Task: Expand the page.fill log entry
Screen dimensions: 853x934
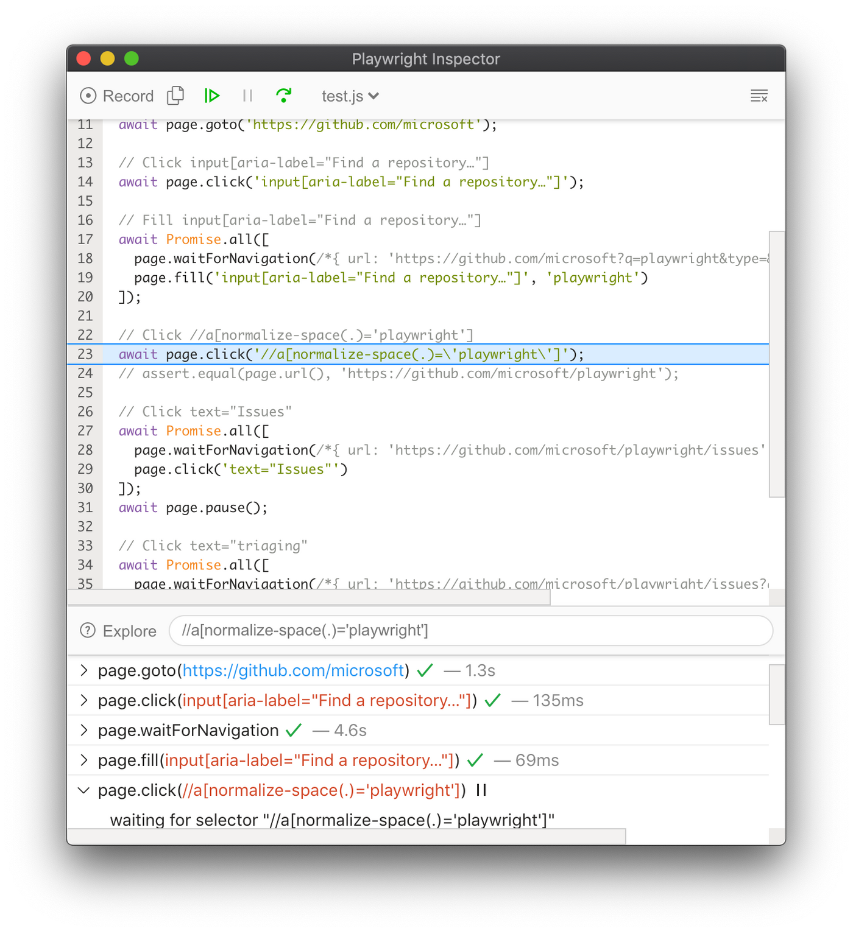Action: point(84,760)
